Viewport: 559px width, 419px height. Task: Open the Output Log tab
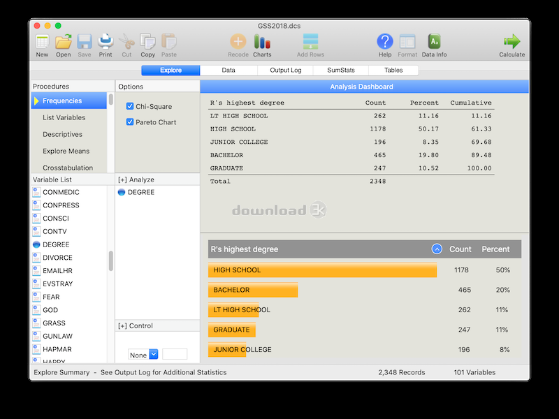pos(286,71)
